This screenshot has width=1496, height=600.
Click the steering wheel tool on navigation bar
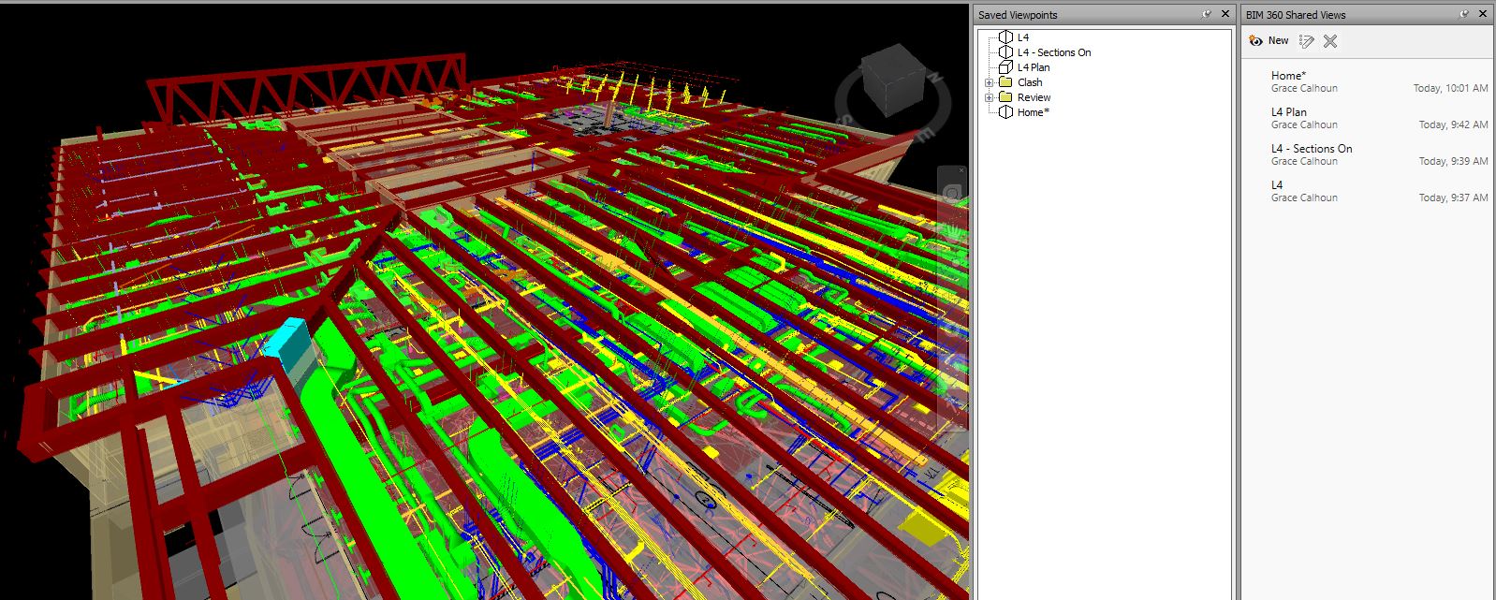pyautogui.click(x=952, y=195)
